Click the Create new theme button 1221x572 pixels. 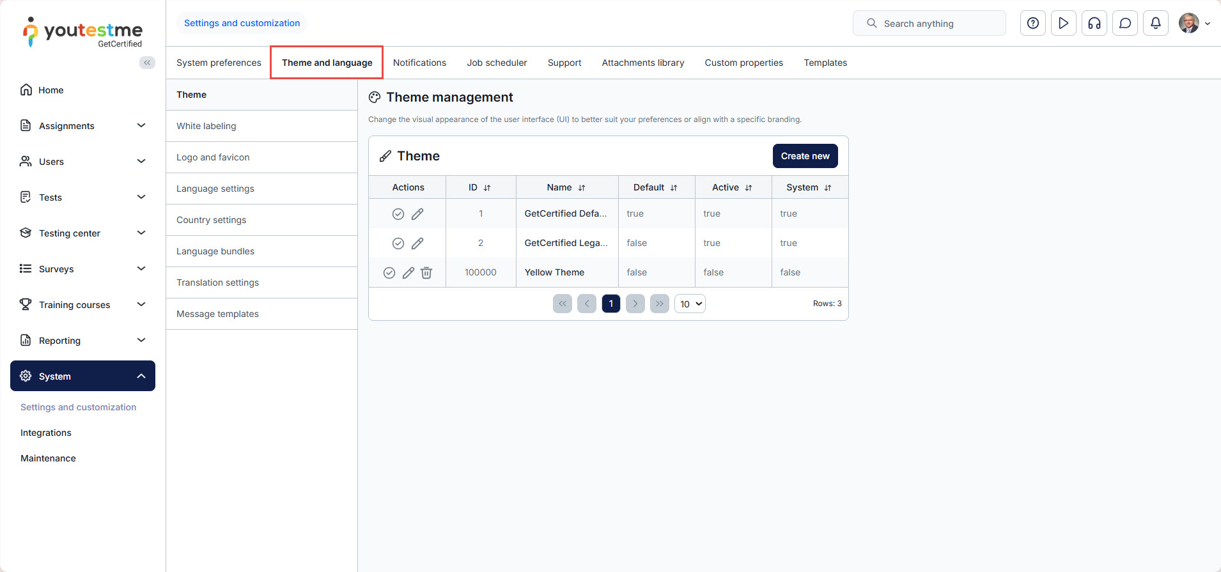805,156
